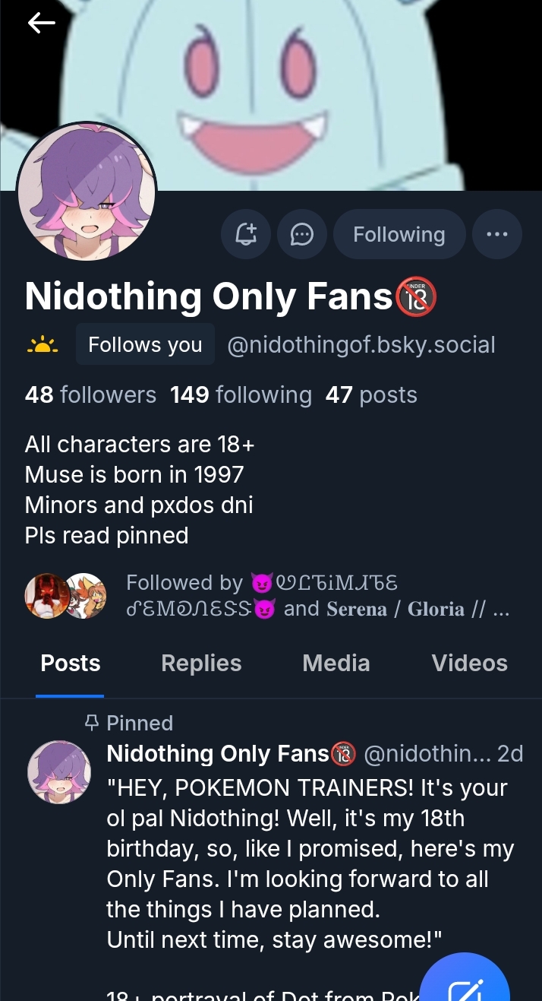Viewport: 542px width, 1001px height.
Task: Open the Videos tab
Action: 469,663
